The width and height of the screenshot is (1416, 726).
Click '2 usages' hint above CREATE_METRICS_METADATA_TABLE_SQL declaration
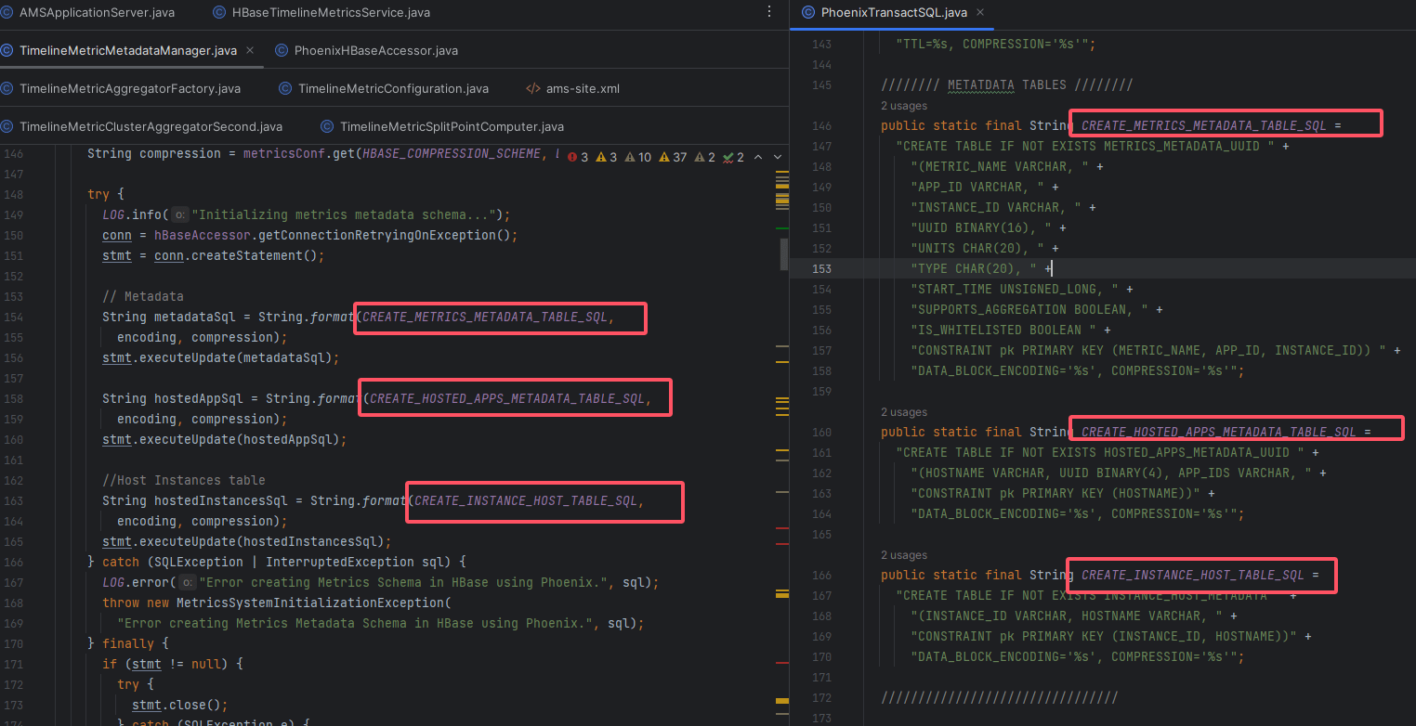pos(904,106)
